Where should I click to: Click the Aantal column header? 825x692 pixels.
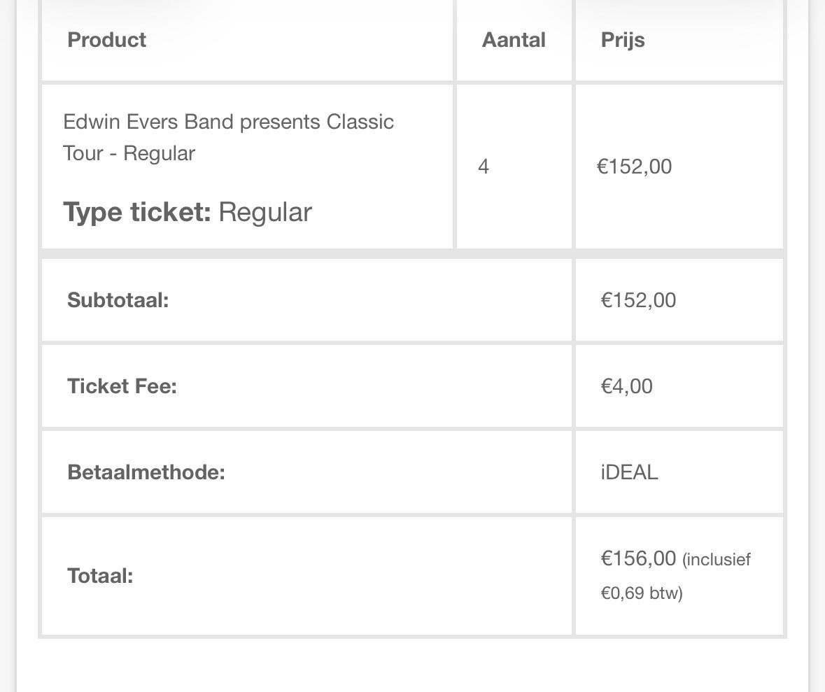pyautogui.click(x=514, y=40)
